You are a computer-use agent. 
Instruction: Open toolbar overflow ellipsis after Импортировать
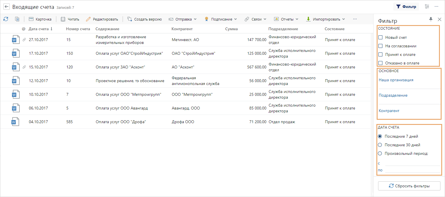pos(355,19)
